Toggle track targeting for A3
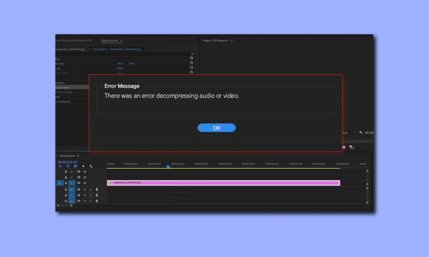Viewport: 429px width, 257px height. tap(72, 201)
